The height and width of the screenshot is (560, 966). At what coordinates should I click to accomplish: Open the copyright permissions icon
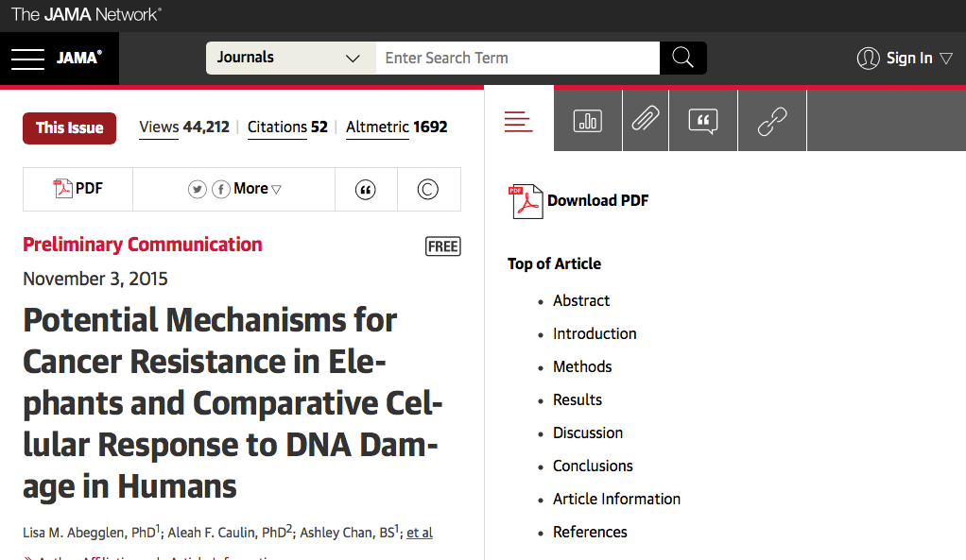[428, 190]
